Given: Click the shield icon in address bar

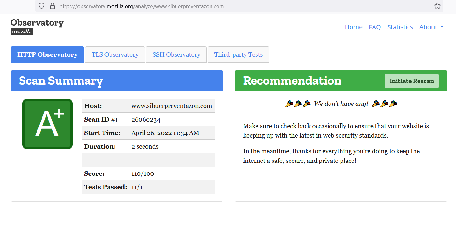Looking at the screenshot, I should coord(41,6).
